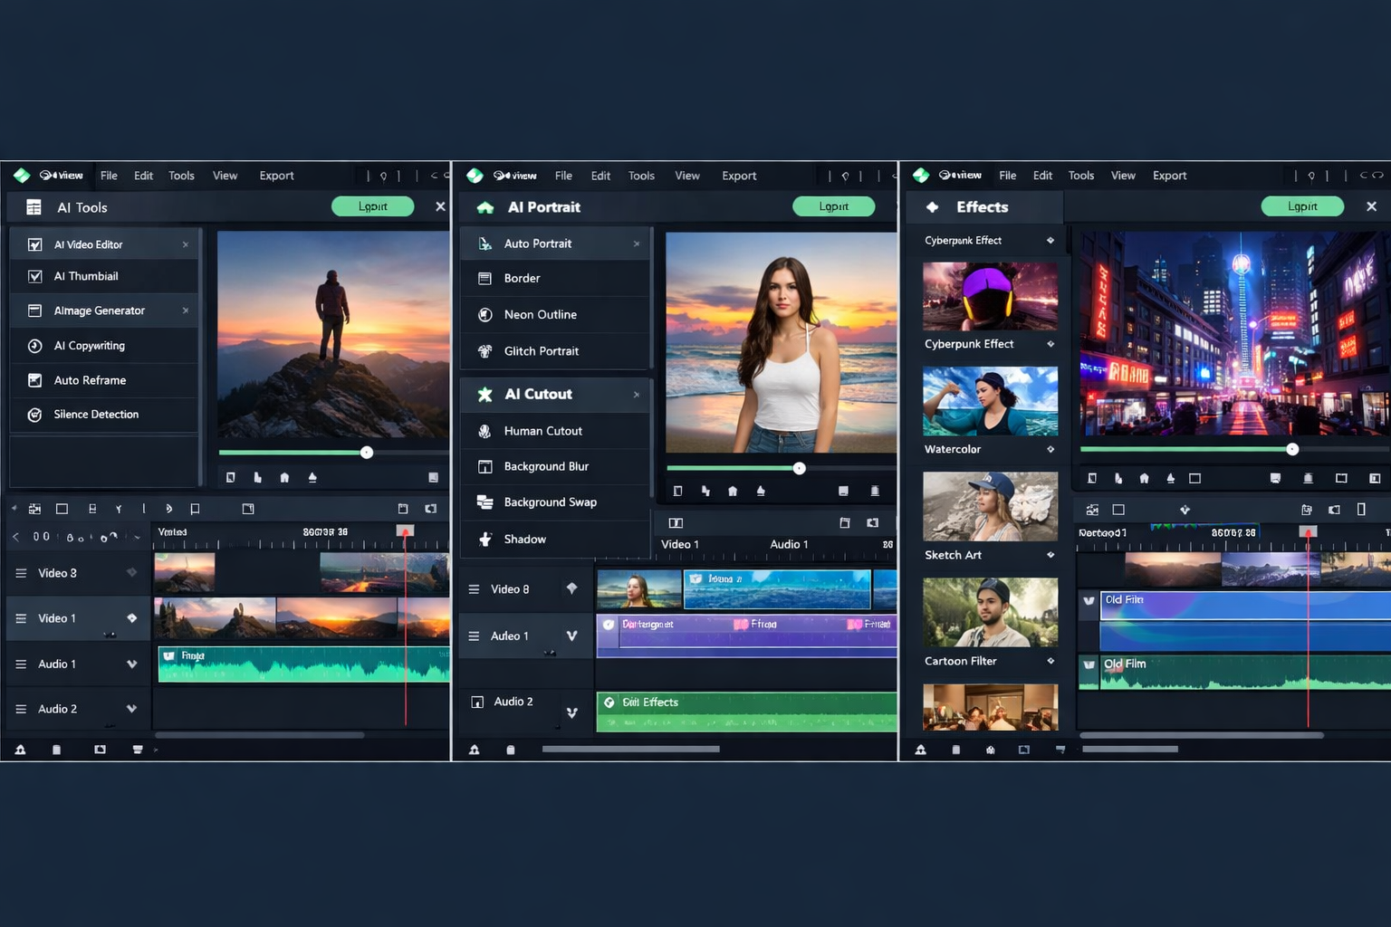1391x927 pixels.
Task: Select the Silence Detection tool
Action: [x=95, y=414]
